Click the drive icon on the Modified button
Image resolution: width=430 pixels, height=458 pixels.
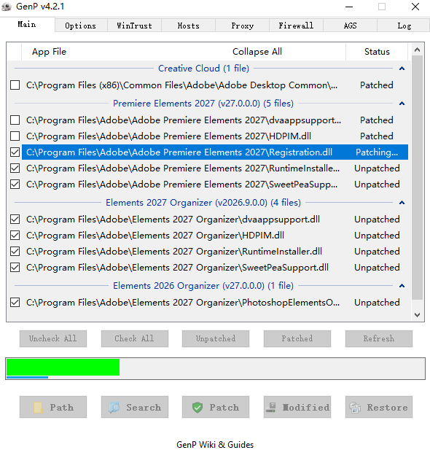(270, 408)
